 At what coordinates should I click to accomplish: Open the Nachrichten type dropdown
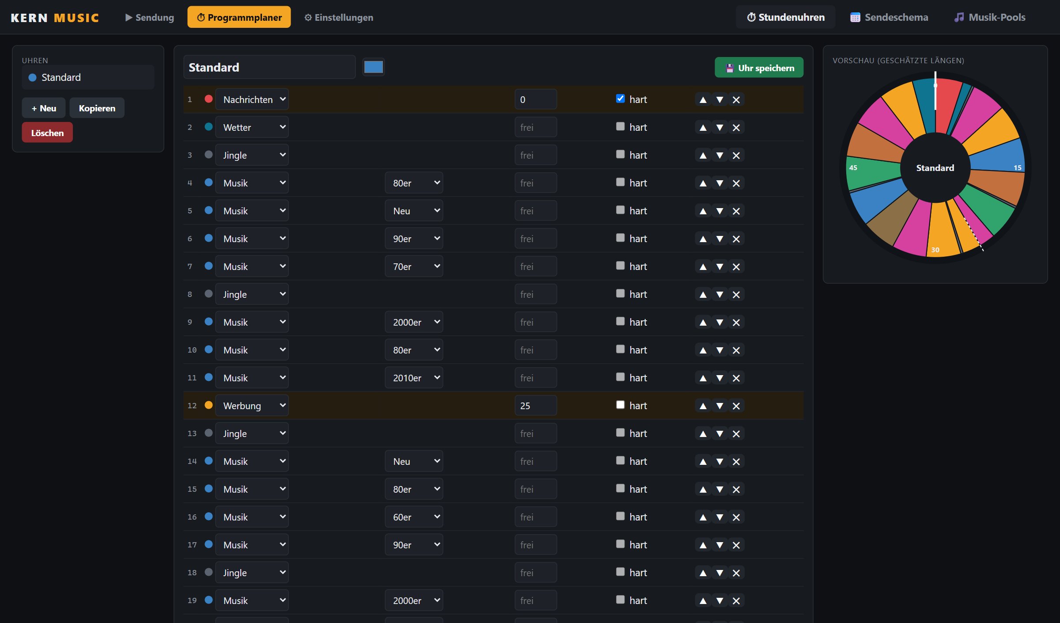pos(252,99)
